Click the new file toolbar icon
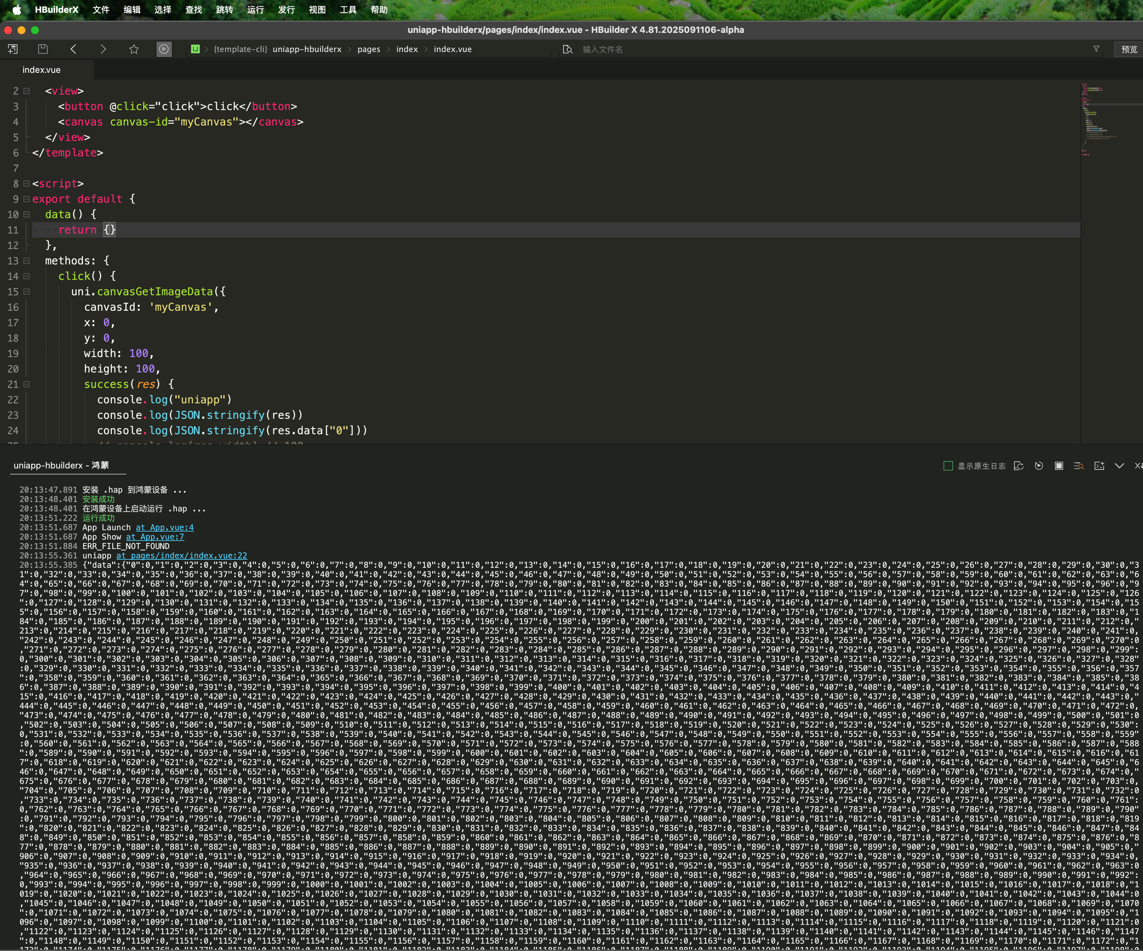 coord(13,49)
